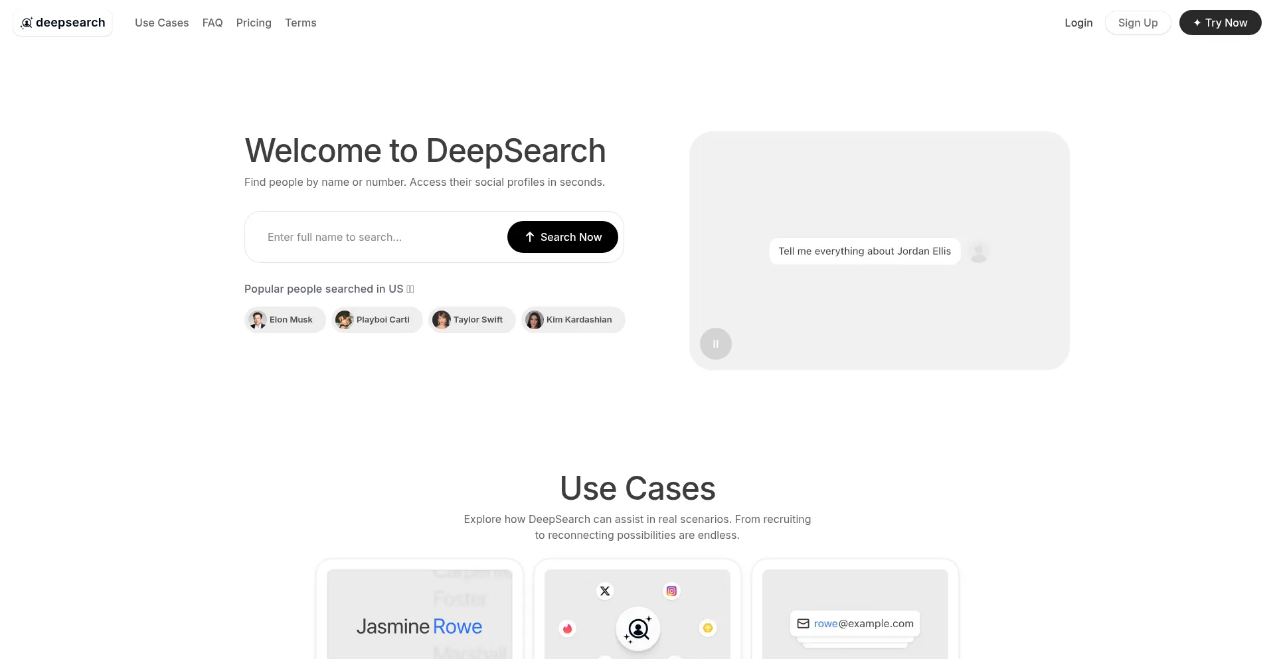1275x659 pixels.
Task: Click the Tinder flame icon
Action: tap(567, 628)
